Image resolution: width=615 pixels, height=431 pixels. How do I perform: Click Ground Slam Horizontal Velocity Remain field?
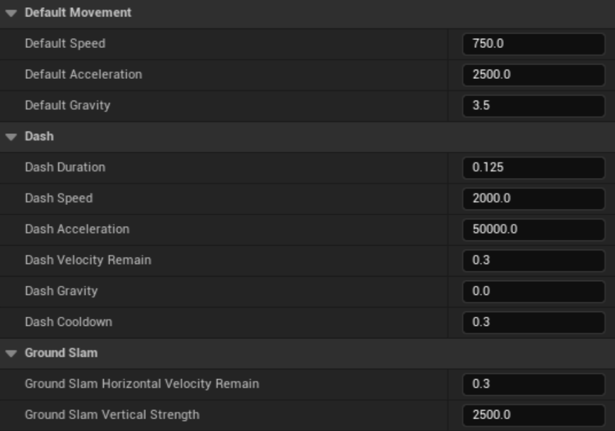(x=533, y=384)
